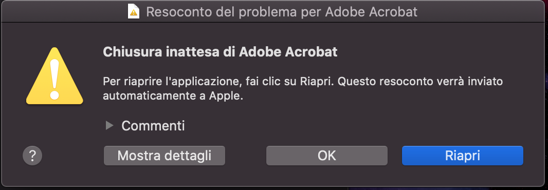Image resolution: width=548 pixels, height=190 pixels.
Task: Click the small alert badge on title document icon
Action: [x=134, y=14]
